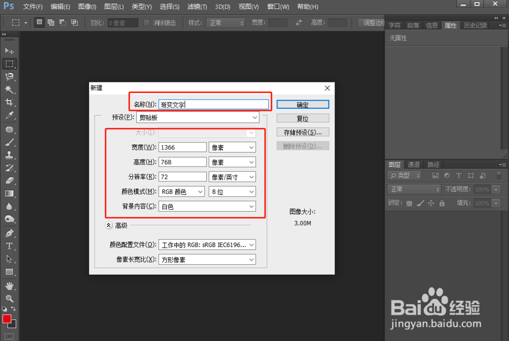Open the 滤镜 menu
Viewport: 509px width, 341px height.
tap(195, 7)
